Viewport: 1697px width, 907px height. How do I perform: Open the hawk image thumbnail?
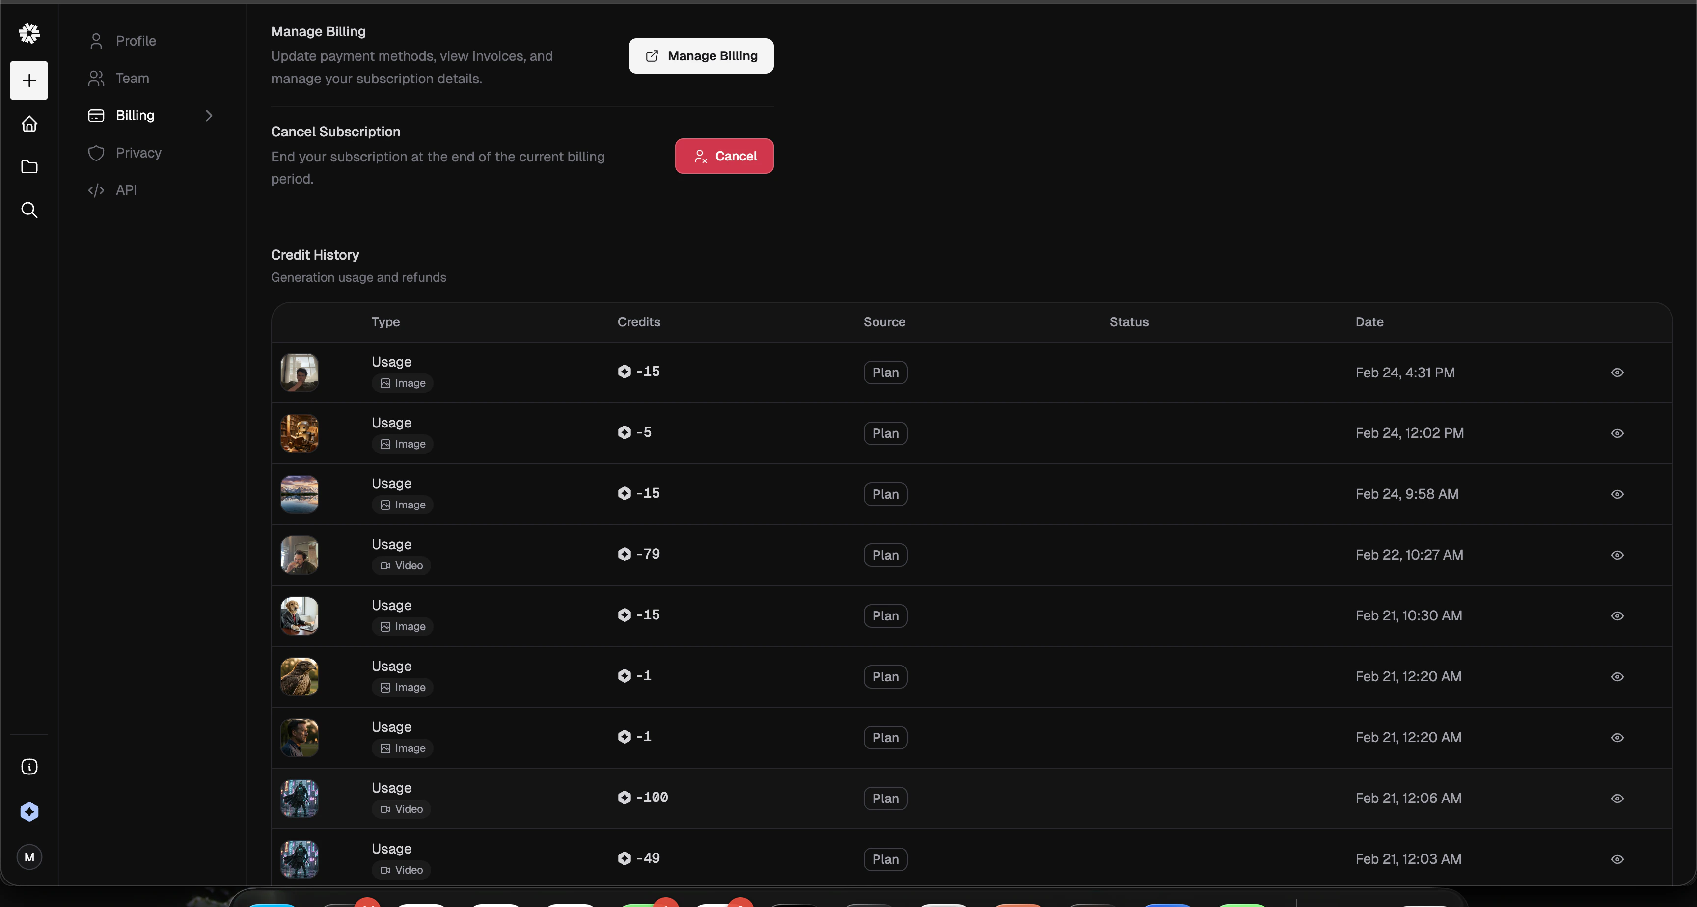coord(299,676)
